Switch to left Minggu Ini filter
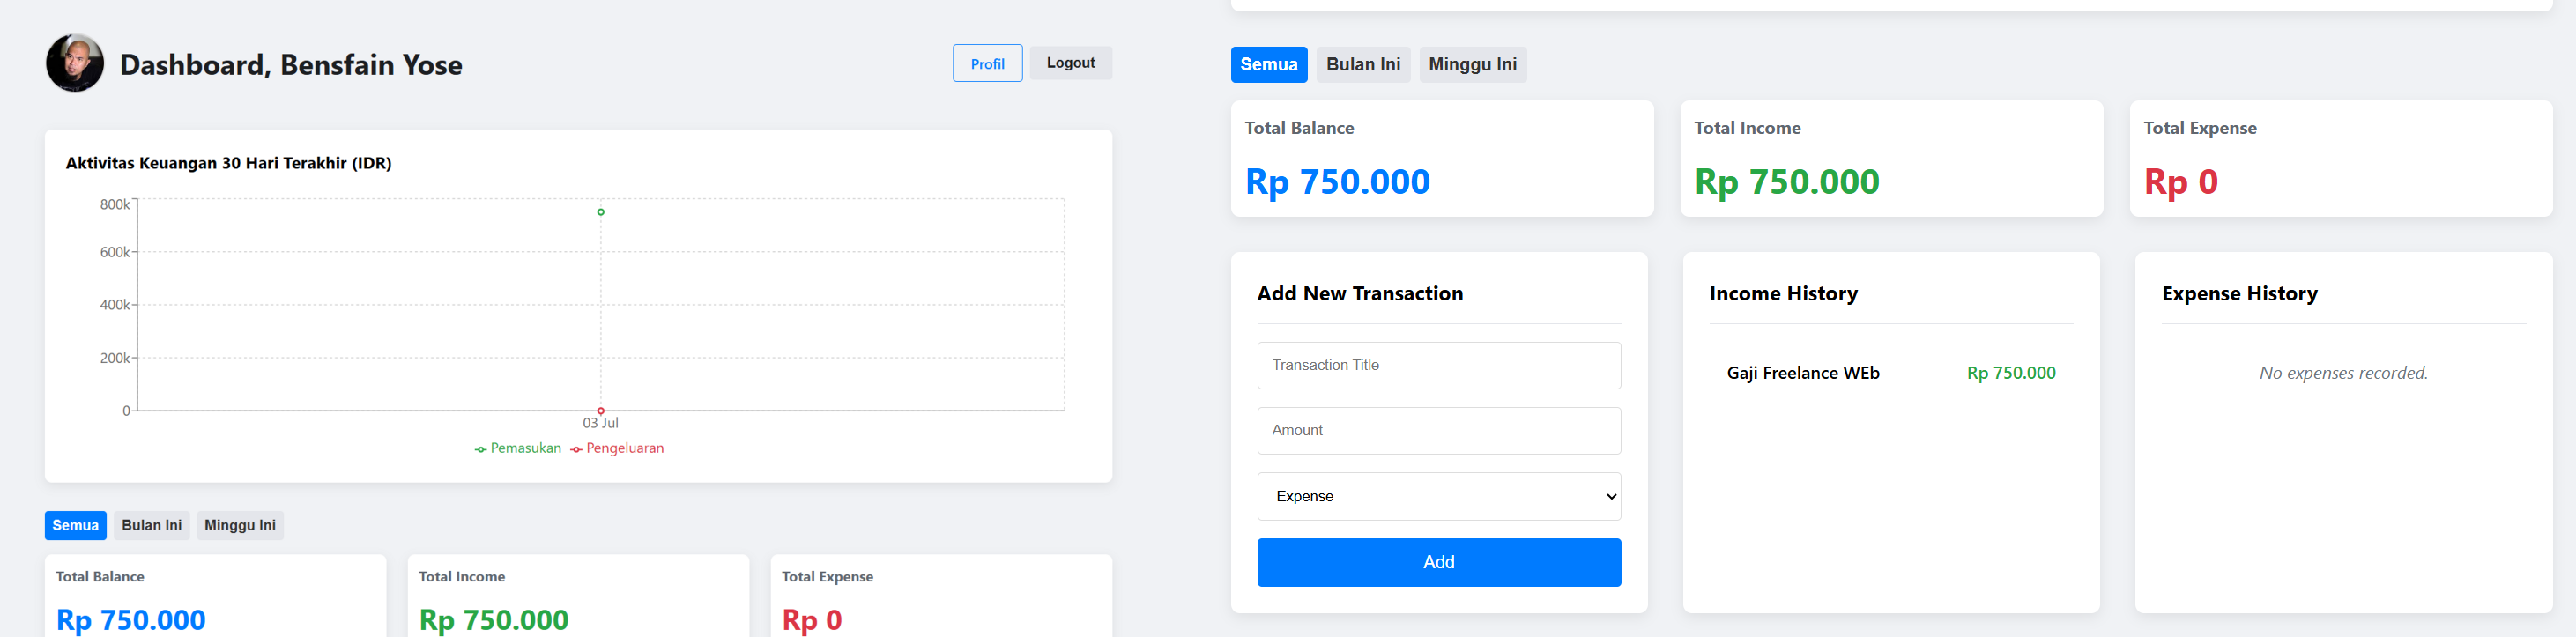This screenshot has width=2576, height=637. pos(240,525)
